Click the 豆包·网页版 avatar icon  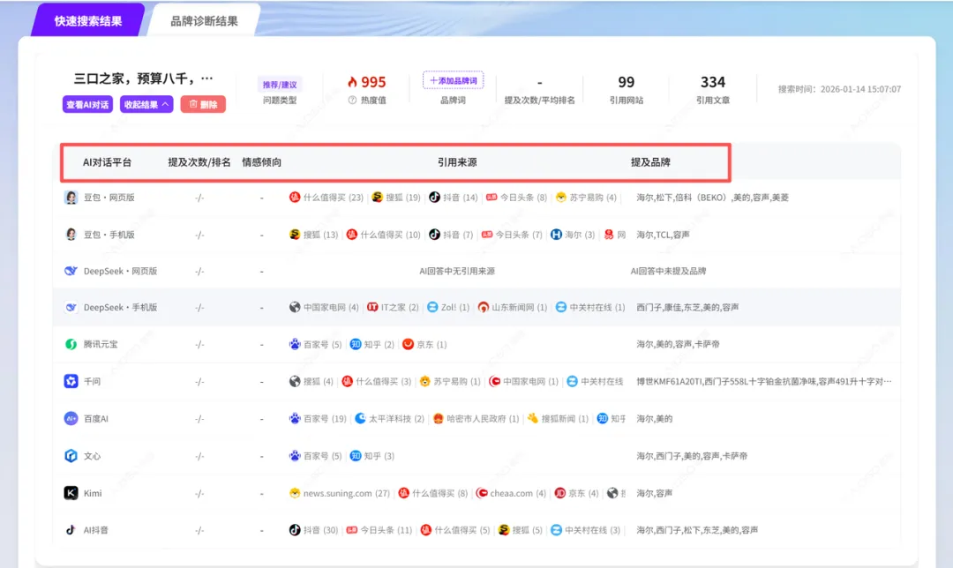[71, 198]
